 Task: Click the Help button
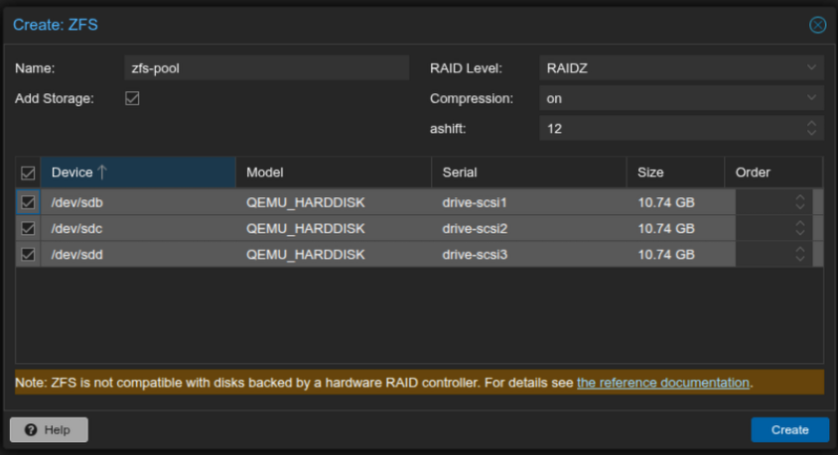click(49, 430)
